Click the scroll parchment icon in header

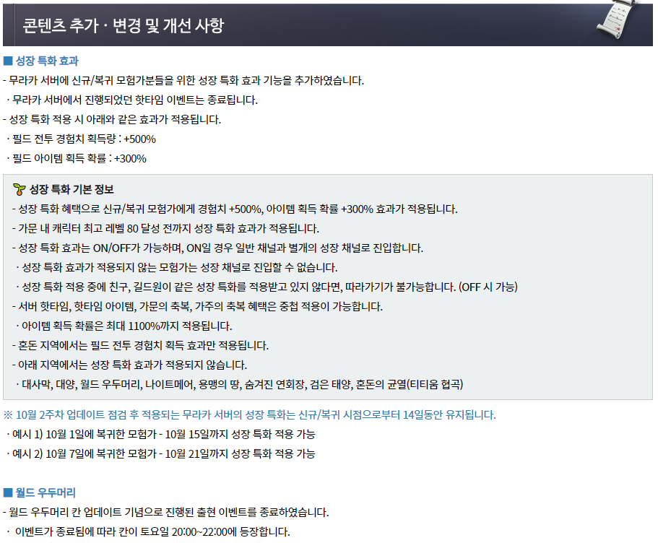[616, 20]
